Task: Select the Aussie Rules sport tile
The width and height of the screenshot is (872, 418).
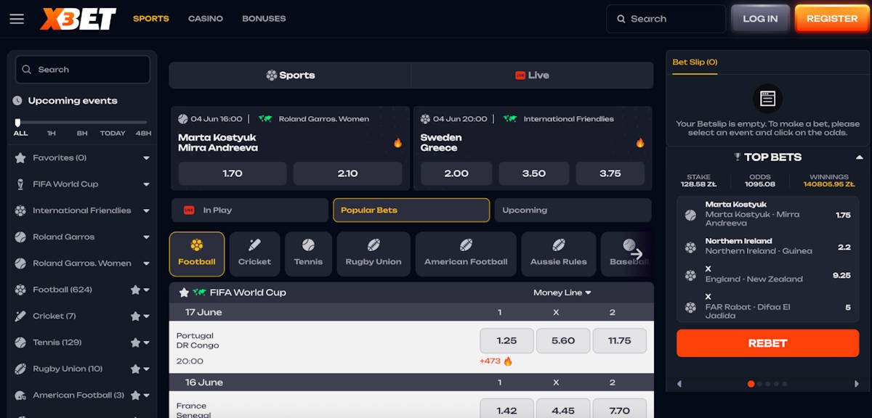Action: pyautogui.click(x=559, y=254)
